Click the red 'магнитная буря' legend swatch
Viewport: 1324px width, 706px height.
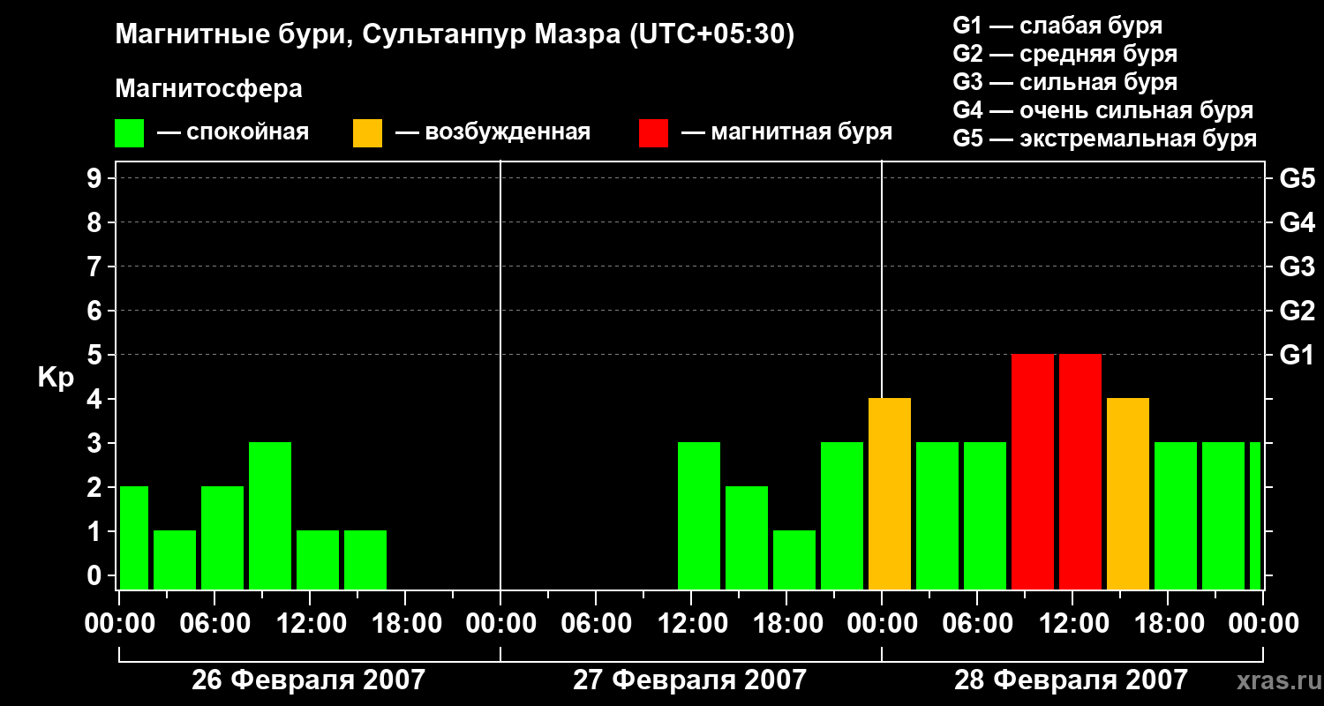(x=654, y=132)
